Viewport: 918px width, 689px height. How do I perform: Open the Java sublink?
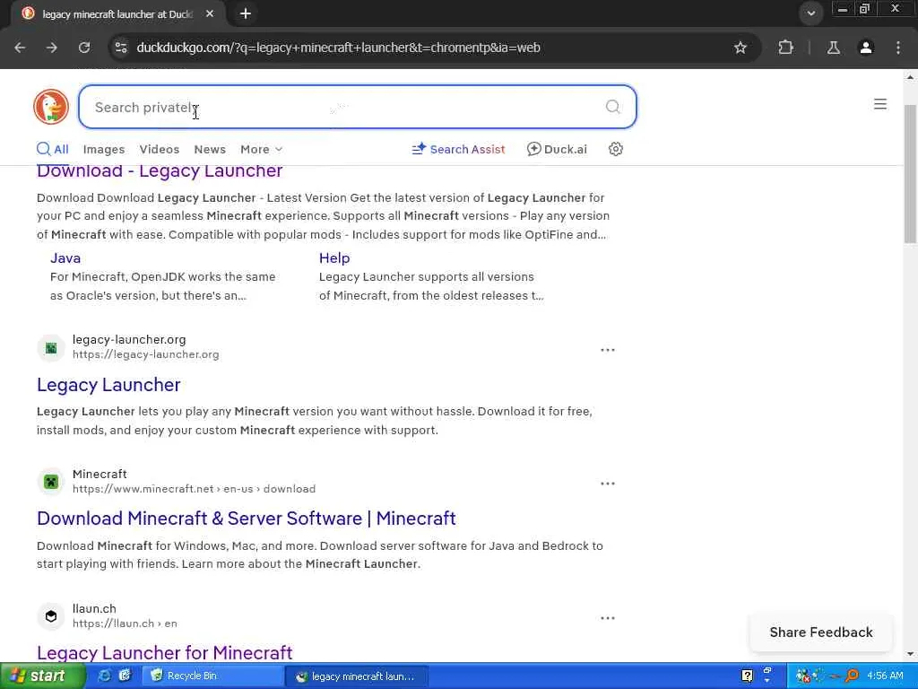pos(65,257)
